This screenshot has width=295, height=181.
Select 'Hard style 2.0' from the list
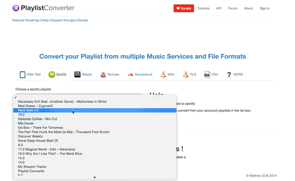(28, 110)
